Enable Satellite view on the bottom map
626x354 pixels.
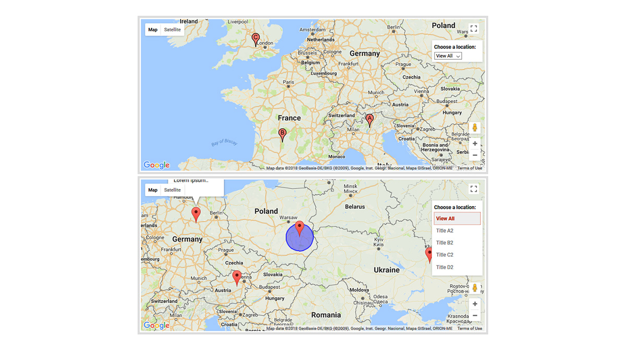pyautogui.click(x=172, y=190)
